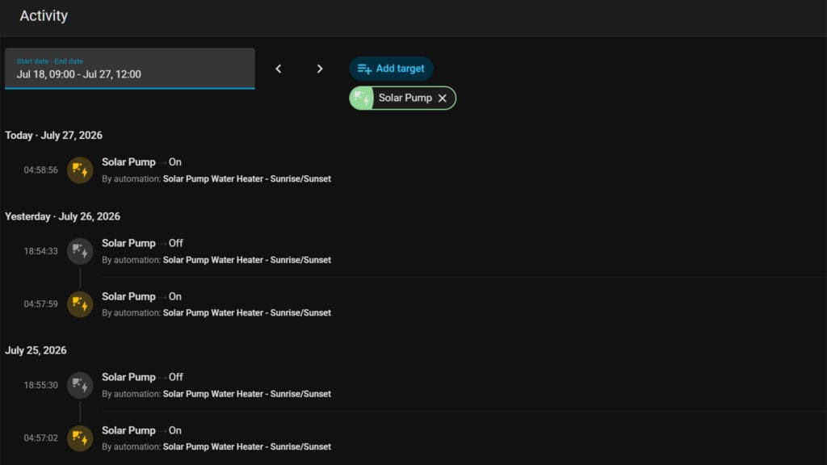Remove the Solar Pump target chip
The height and width of the screenshot is (465, 827).
(x=443, y=98)
